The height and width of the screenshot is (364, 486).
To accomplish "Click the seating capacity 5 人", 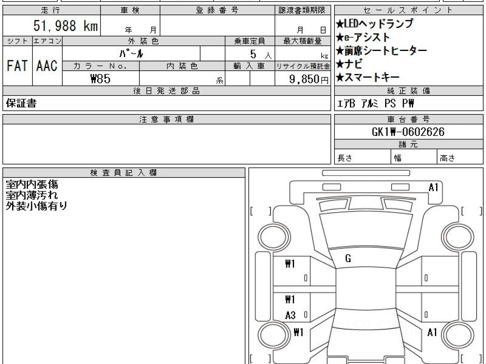I will [261, 54].
